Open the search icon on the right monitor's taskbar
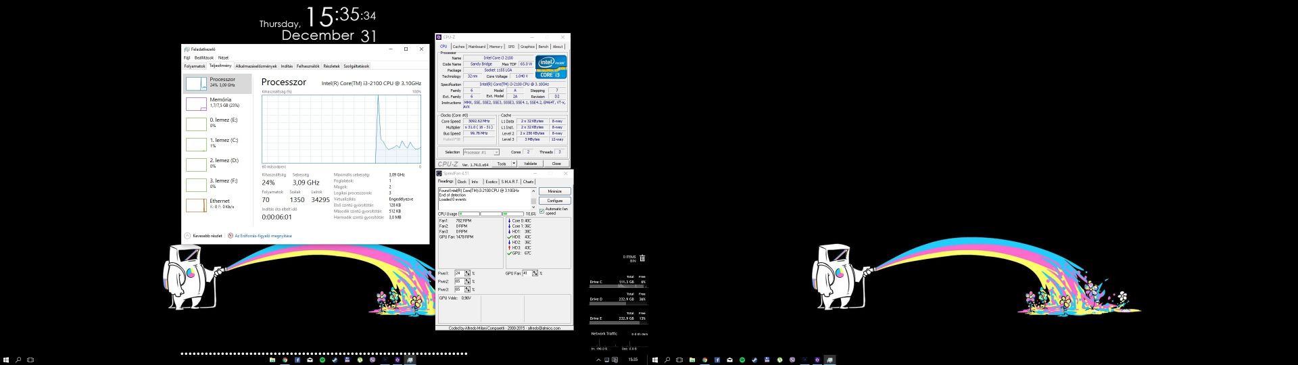The height and width of the screenshot is (365, 1298). tap(667, 360)
